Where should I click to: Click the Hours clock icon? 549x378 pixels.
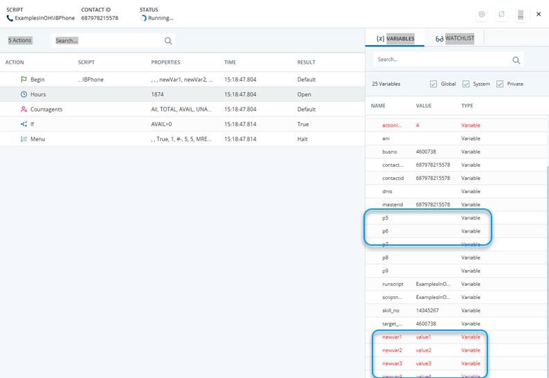(x=24, y=94)
